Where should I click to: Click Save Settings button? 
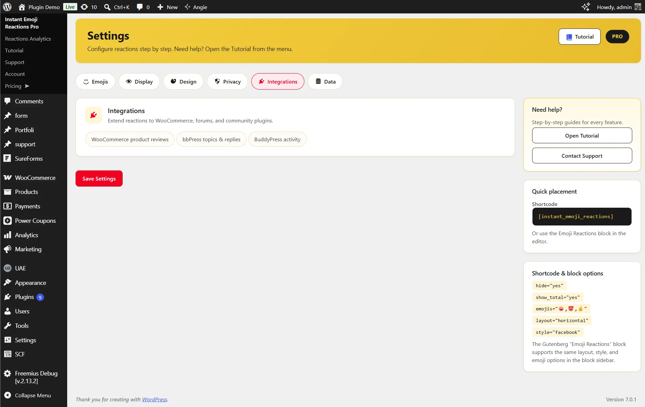coord(99,179)
